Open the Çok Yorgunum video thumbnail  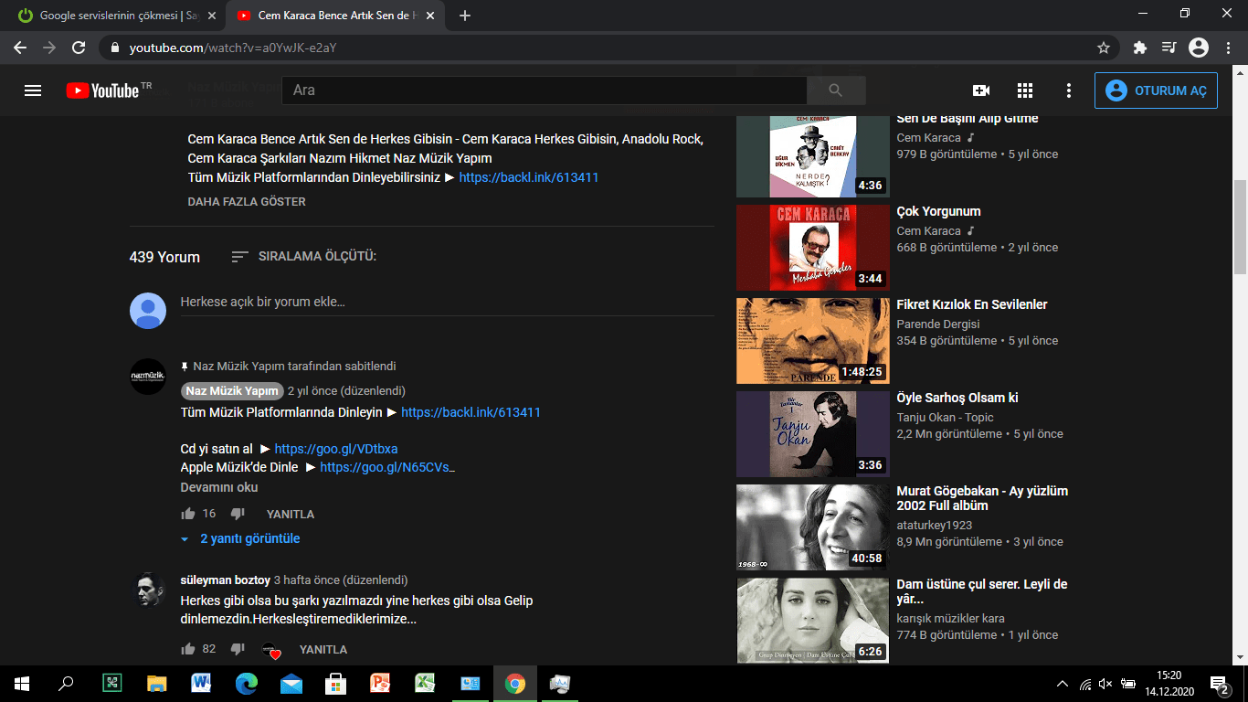pos(812,248)
